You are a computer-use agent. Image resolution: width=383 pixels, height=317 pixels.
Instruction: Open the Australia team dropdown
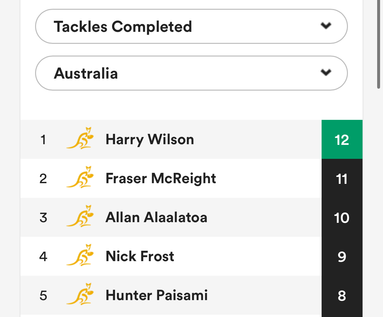[191, 73]
